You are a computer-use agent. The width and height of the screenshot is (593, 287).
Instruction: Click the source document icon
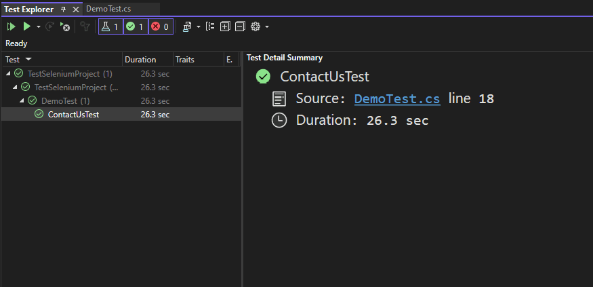pos(279,99)
